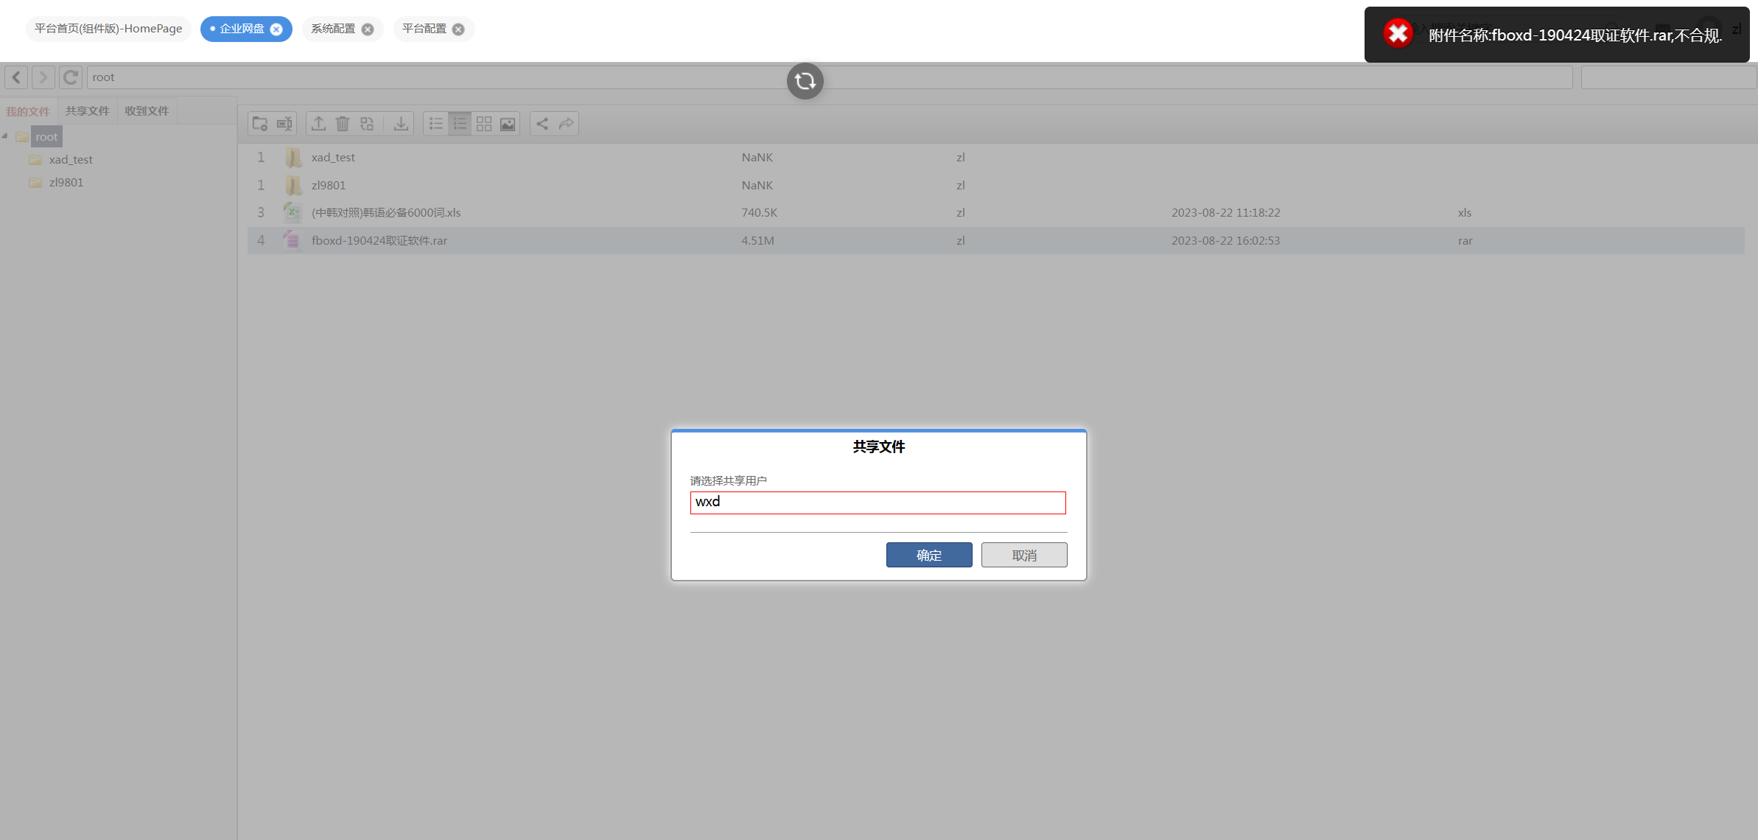Image resolution: width=1758 pixels, height=840 pixels.
Task: Click the upload file icon
Action: coord(318,124)
